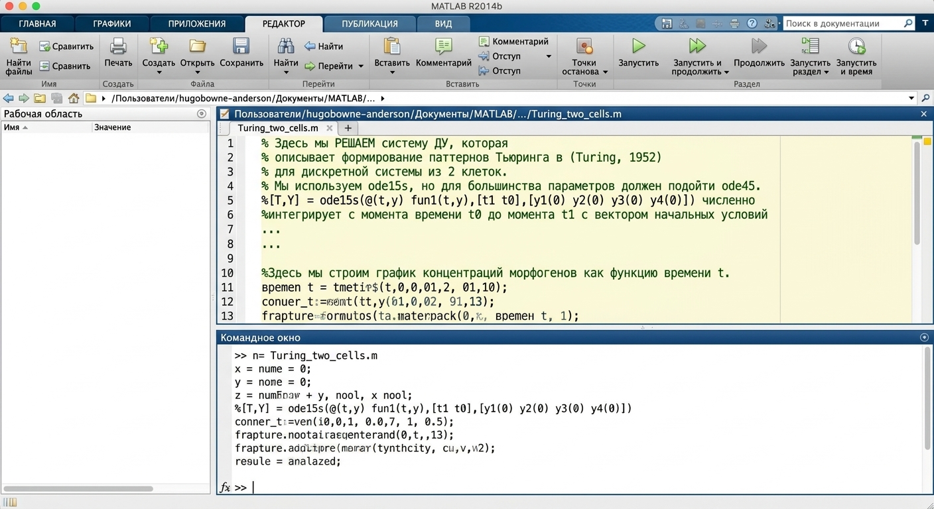Add a new editor tab with plus
Screen dimensions: 934x509
[x=348, y=128]
